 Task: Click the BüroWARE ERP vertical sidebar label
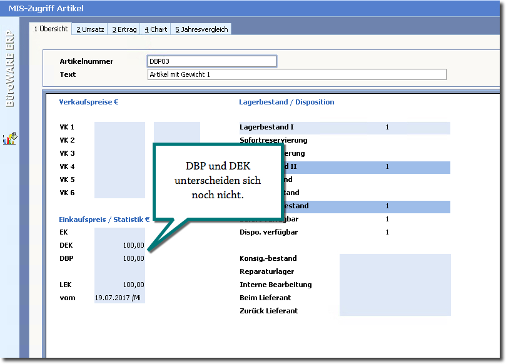(x=10, y=70)
